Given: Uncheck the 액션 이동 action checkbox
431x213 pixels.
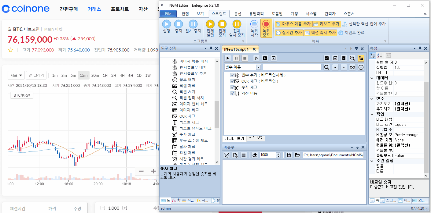Looking at the screenshot, I should [233, 93].
